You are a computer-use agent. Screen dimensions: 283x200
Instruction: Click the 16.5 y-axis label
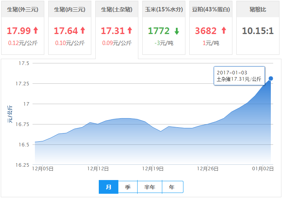coord(24,145)
